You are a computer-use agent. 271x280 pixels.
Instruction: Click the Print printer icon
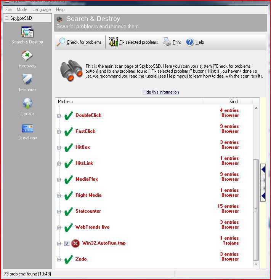167,42
